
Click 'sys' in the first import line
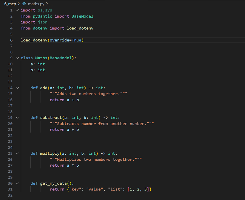49,10
